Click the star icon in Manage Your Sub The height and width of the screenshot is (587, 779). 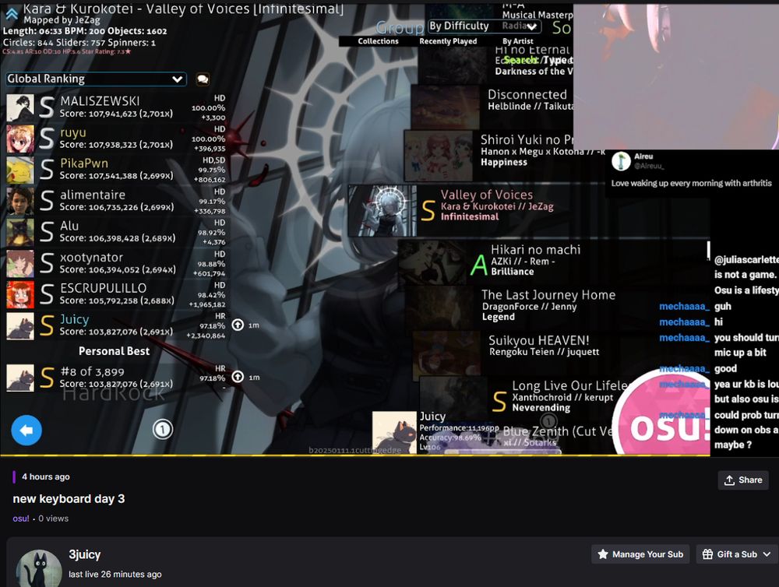603,554
